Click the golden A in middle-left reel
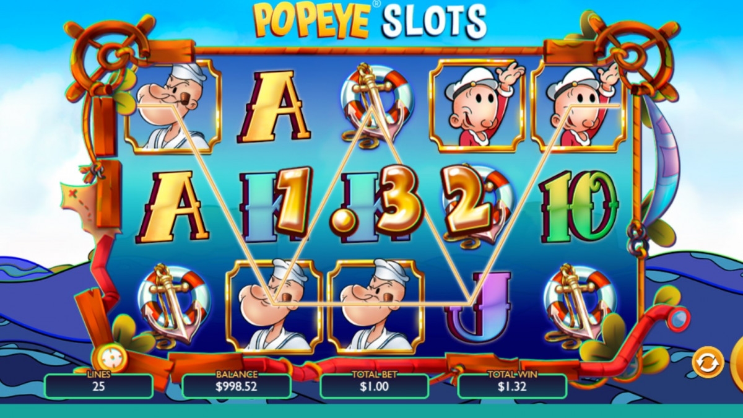Viewport: 743px width, 418px height. tap(173, 206)
